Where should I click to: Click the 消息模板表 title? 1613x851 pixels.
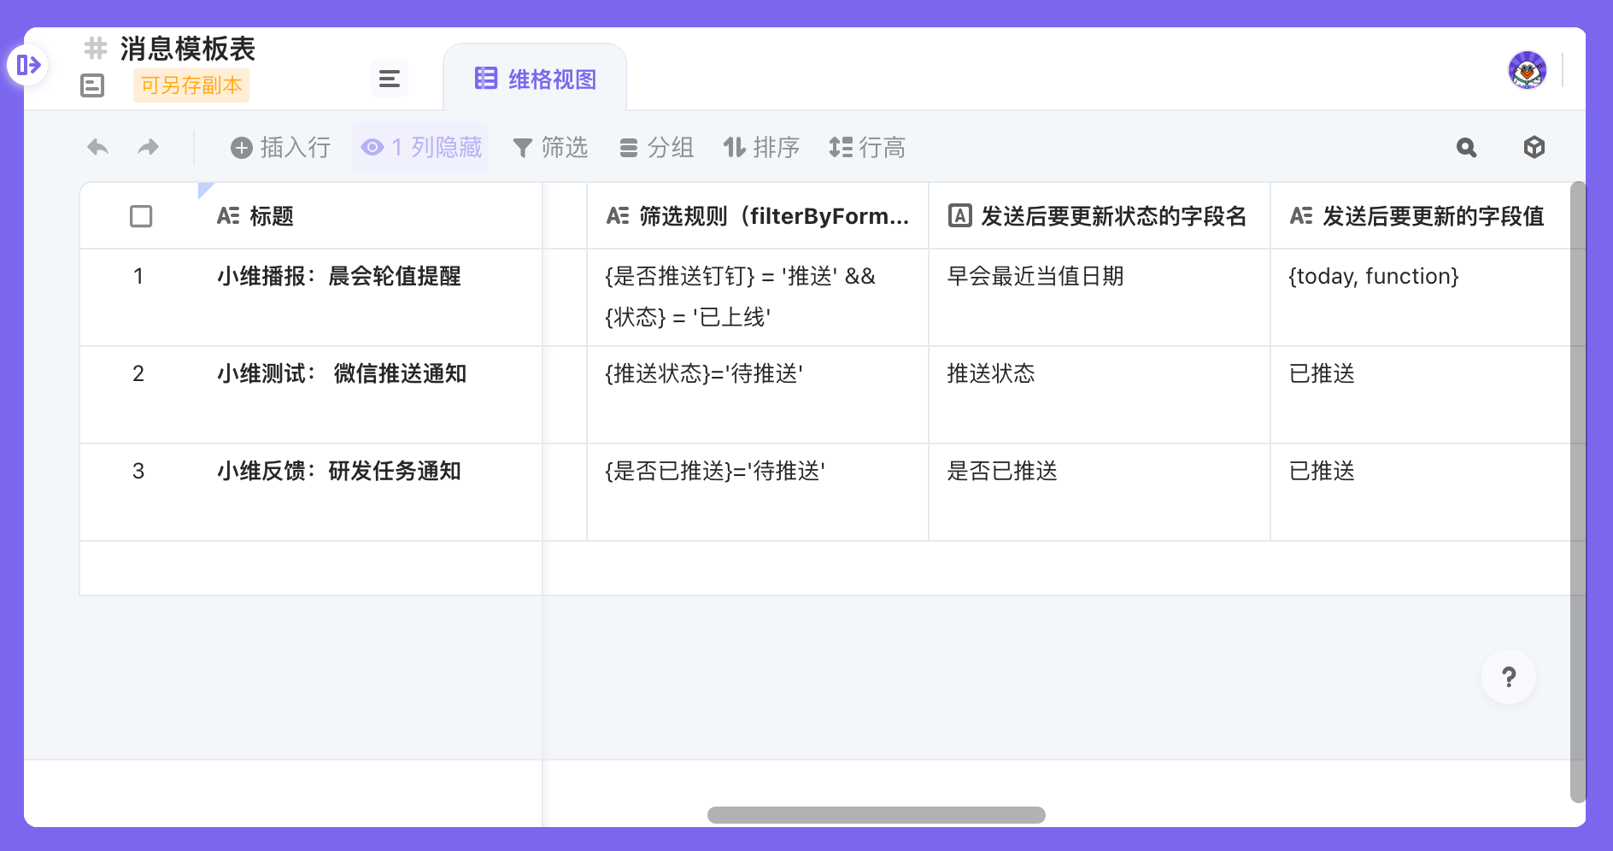pos(188,49)
